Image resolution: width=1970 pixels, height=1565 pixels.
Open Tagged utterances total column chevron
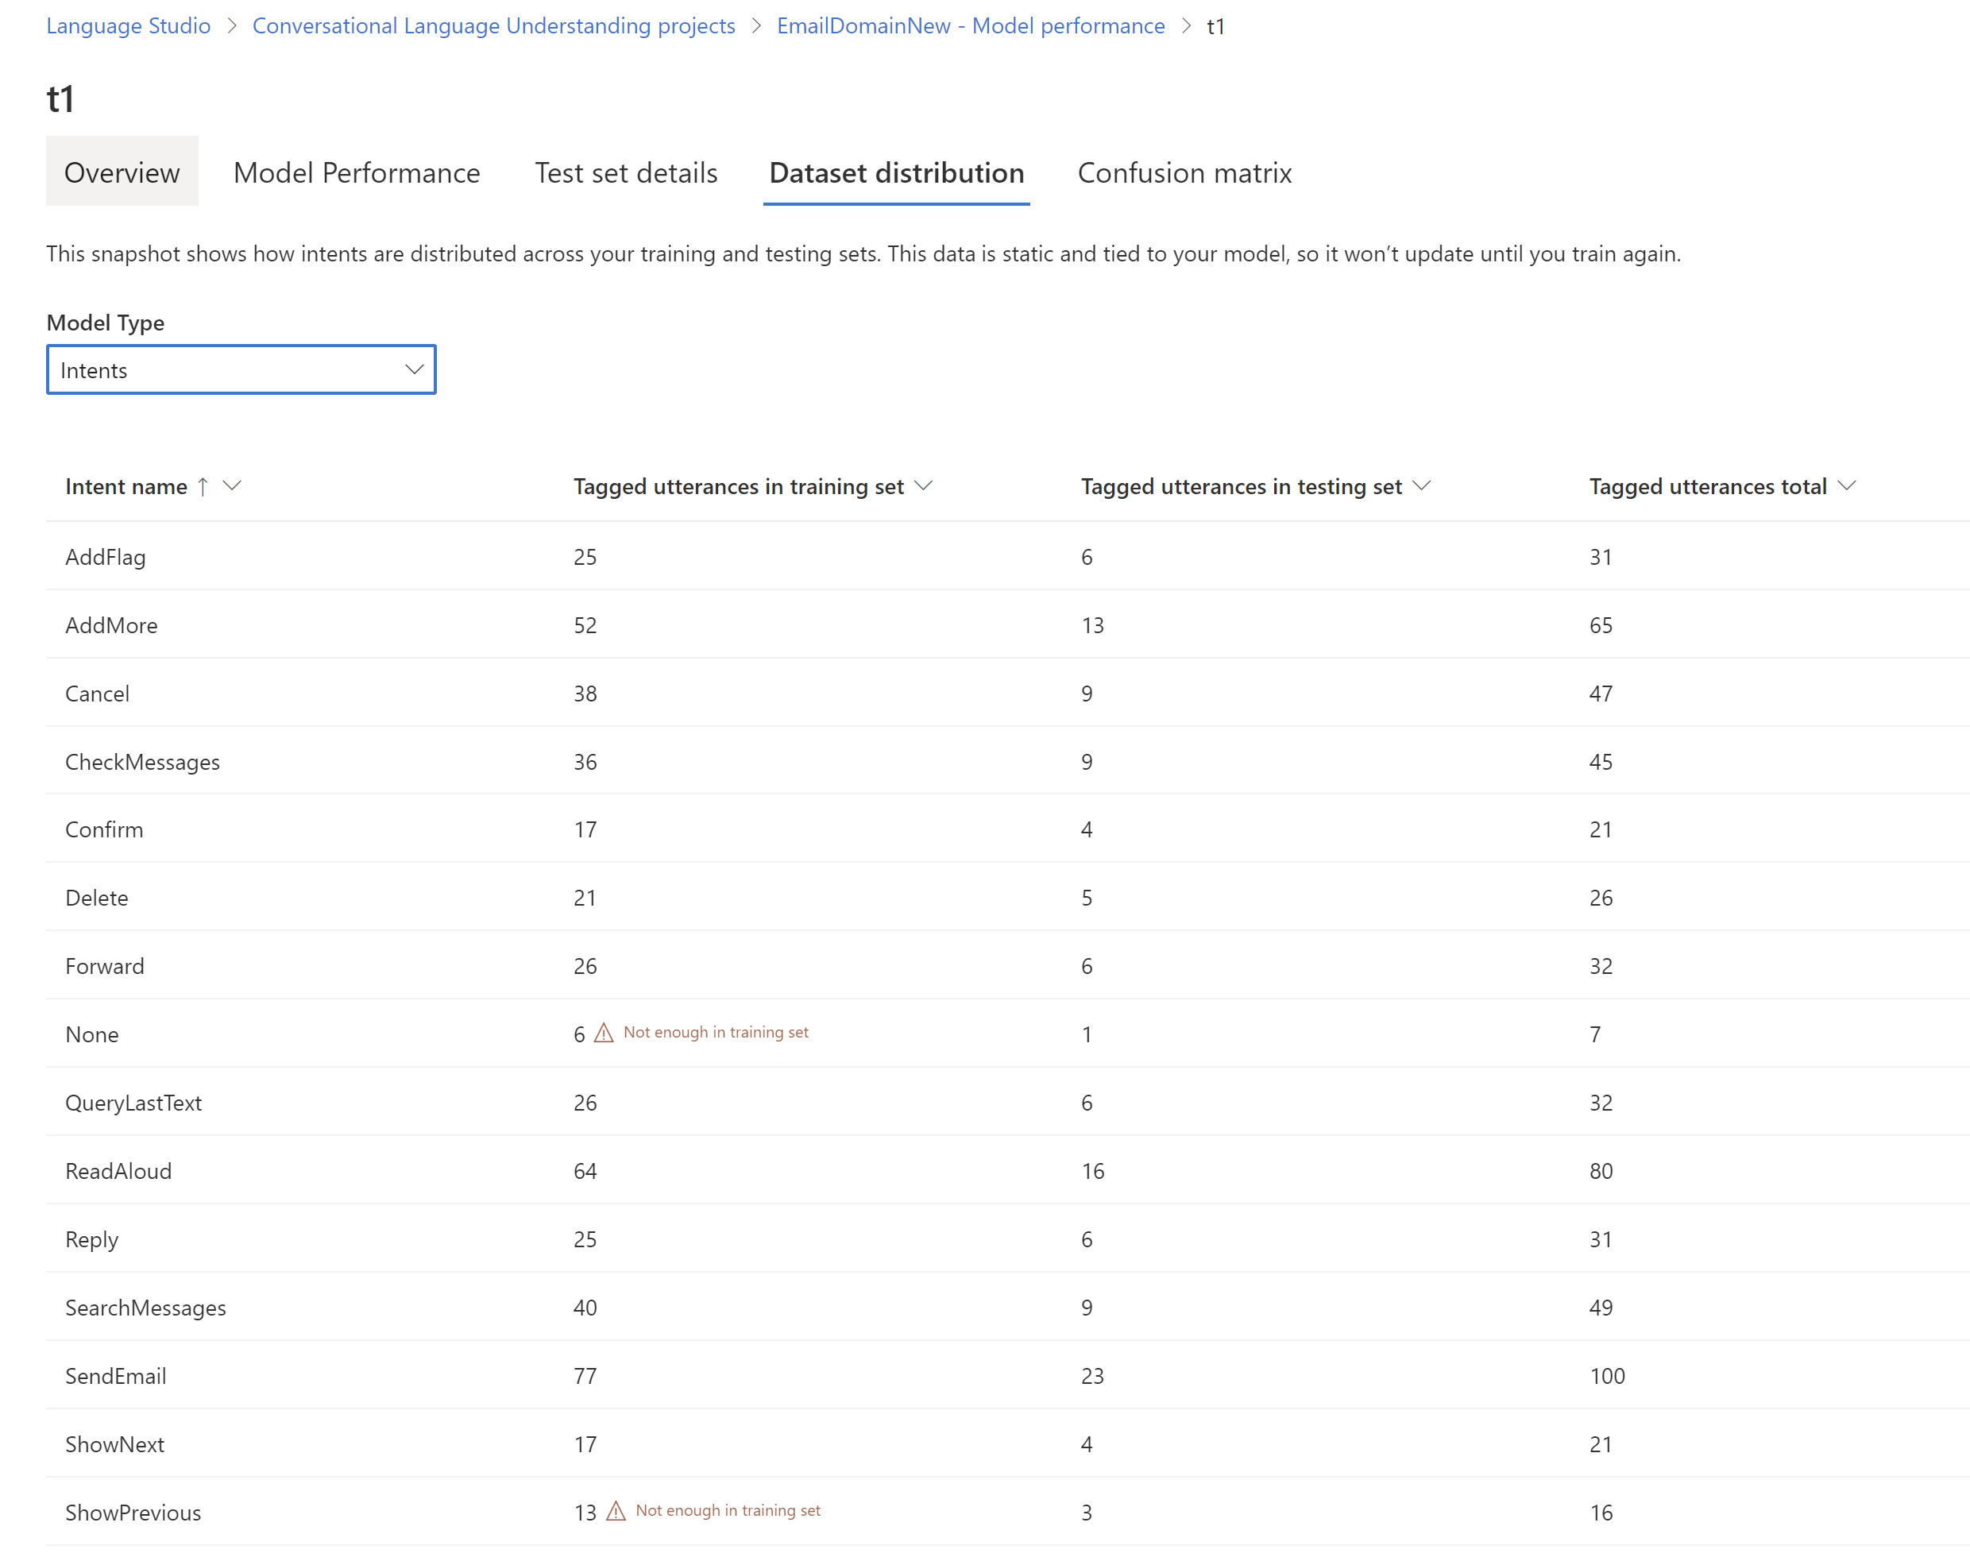tap(1847, 486)
